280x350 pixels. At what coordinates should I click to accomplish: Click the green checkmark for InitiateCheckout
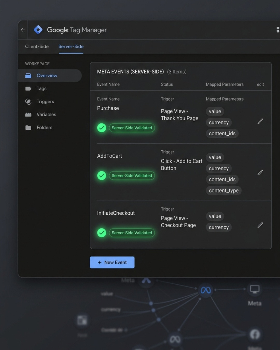tap(102, 233)
